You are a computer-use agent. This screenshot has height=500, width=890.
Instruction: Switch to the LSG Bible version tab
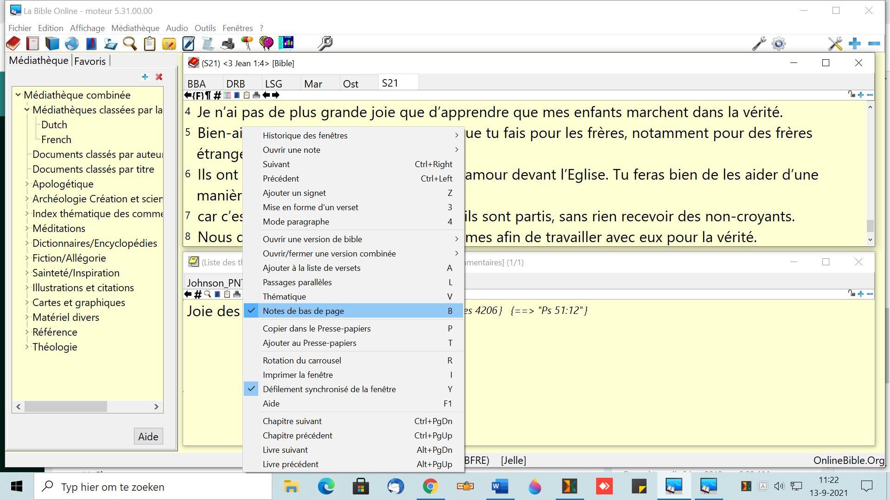coord(273,84)
